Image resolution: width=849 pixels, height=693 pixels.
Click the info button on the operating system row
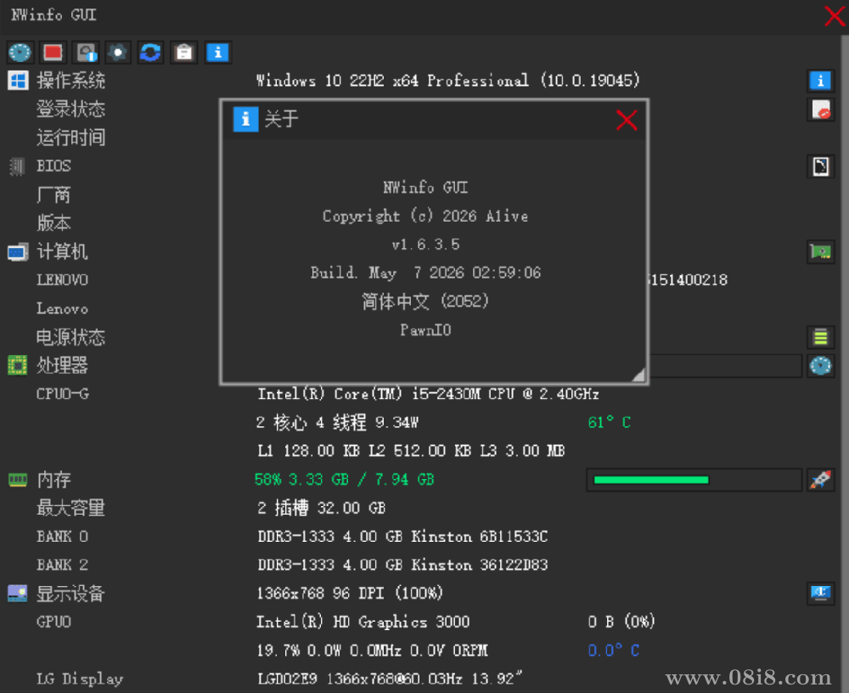tap(820, 81)
